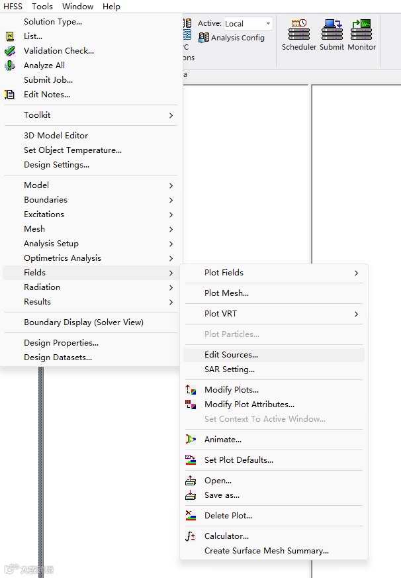Click Analysis Config button
401x578 pixels.
pos(232,38)
